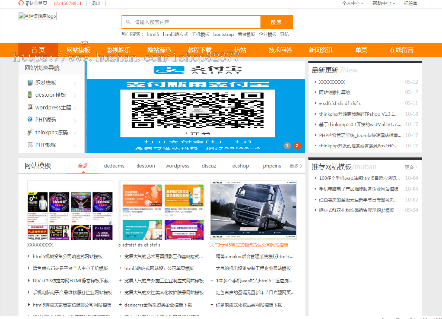Image resolution: width=442 pixels, height=319 pixels.
Task: Switch banner to slide 2
Action: 297,145
